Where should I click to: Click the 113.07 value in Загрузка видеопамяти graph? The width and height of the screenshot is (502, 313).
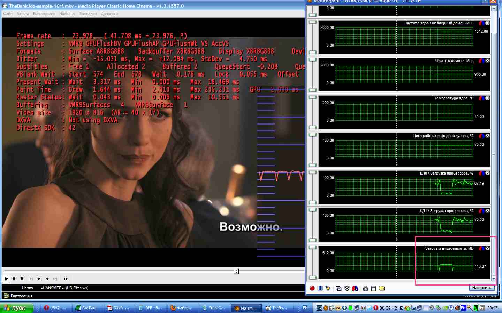coord(480,266)
